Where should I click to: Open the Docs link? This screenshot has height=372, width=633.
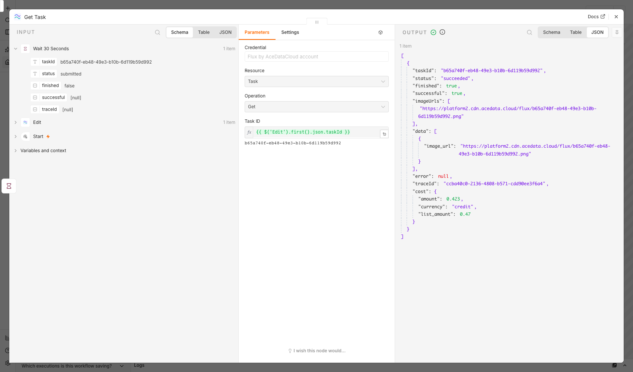[596, 17]
